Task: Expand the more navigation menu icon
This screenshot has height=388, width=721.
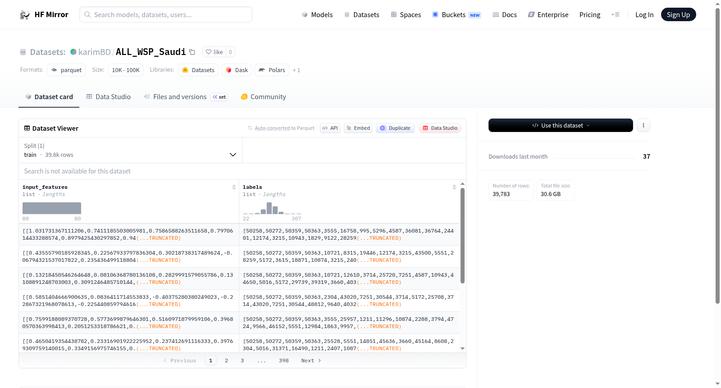Action: (615, 14)
